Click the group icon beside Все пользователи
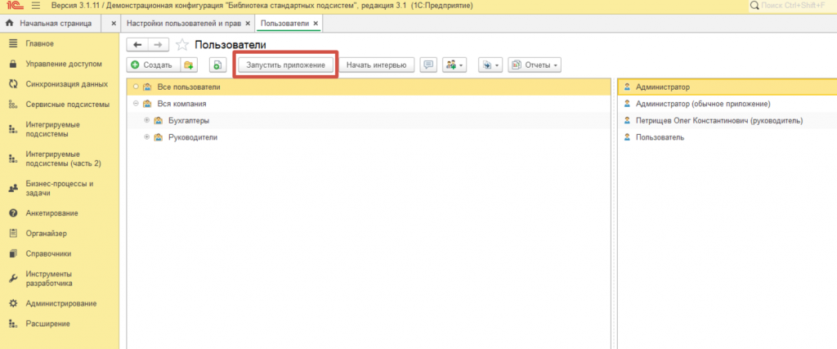837x349 pixels. [x=147, y=87]
